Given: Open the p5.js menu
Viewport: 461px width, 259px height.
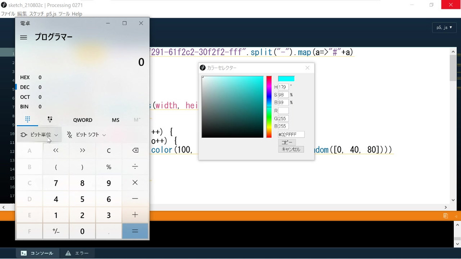Looking at the screenshot, I should 51,14.
